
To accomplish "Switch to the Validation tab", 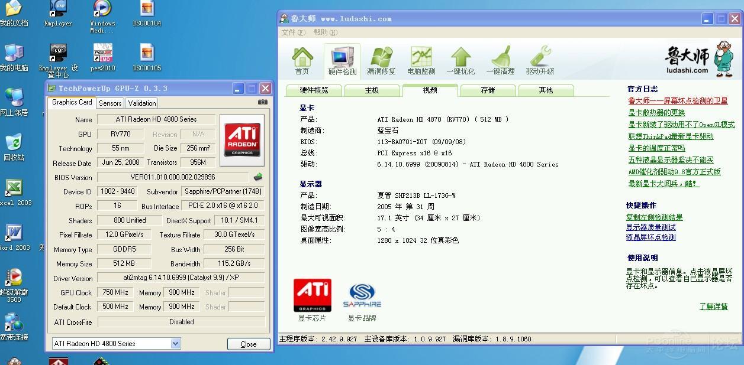I will point(142,103).
